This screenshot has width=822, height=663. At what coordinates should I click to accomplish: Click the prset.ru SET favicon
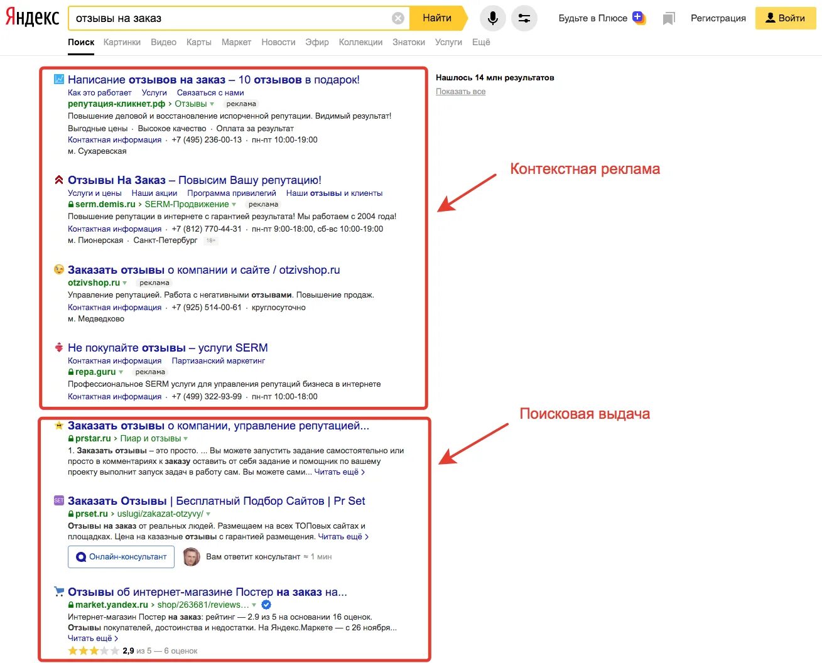59,500
